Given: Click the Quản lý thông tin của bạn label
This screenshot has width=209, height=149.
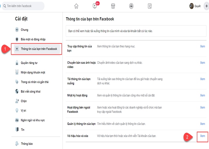Looking at the screenshot, I should (x=81, y=124).
